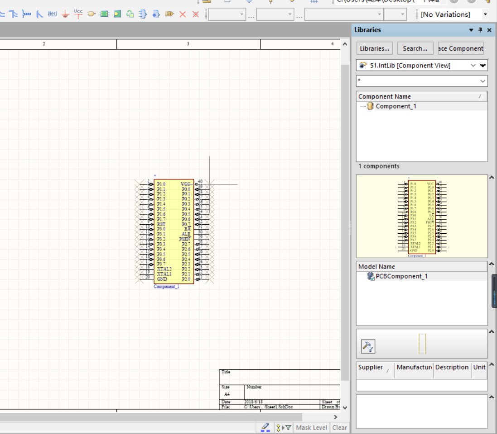The image size is (497, 434).
Task: Click the Mask Level button
Action: [x=311, y=428]
